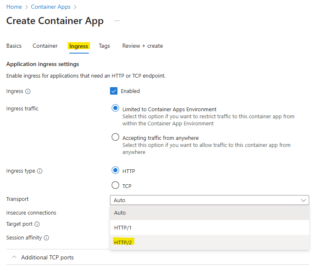Choose Auto in the Transport list
This screenshot has width=325, height=271.
coord(120,212)
